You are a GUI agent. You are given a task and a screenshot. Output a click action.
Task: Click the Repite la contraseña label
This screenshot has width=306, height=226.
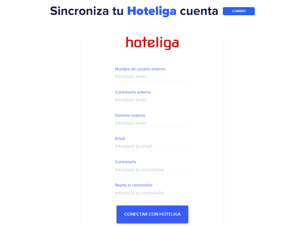coord(134,185)
